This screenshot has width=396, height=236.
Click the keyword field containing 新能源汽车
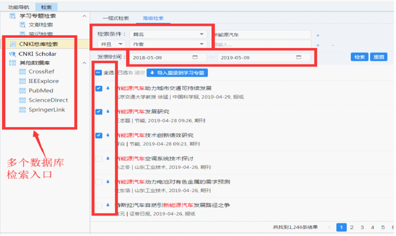pos(262,34)
